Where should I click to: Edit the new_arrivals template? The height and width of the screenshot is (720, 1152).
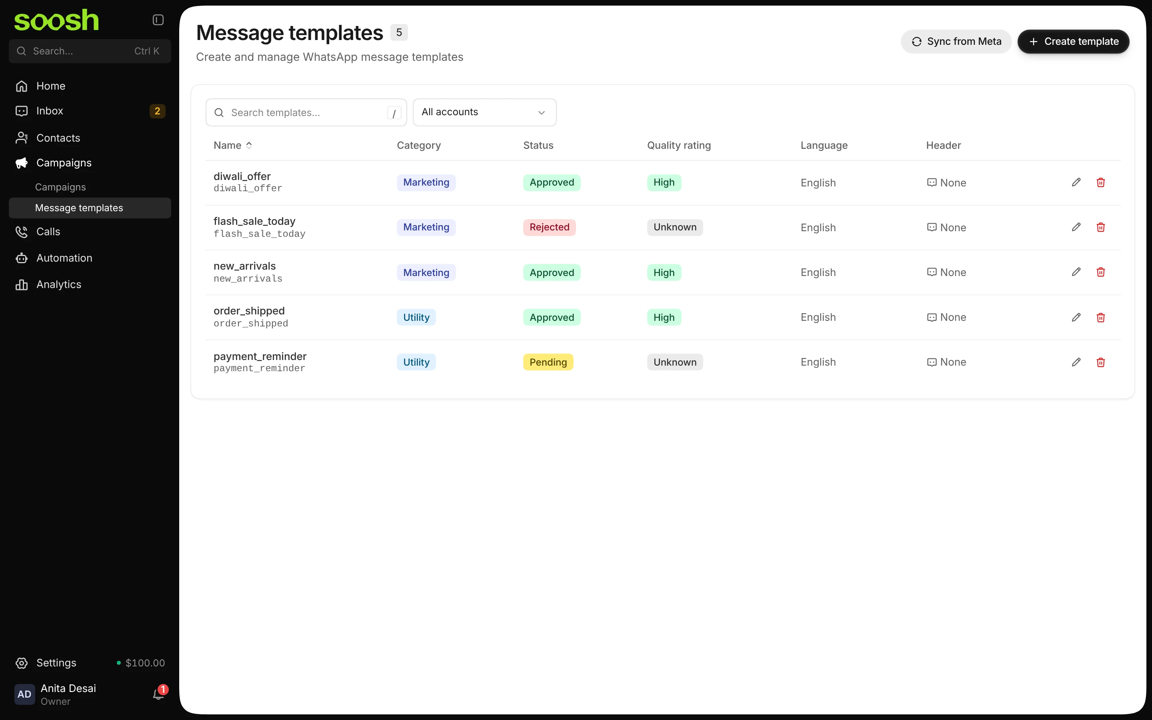1076,272
